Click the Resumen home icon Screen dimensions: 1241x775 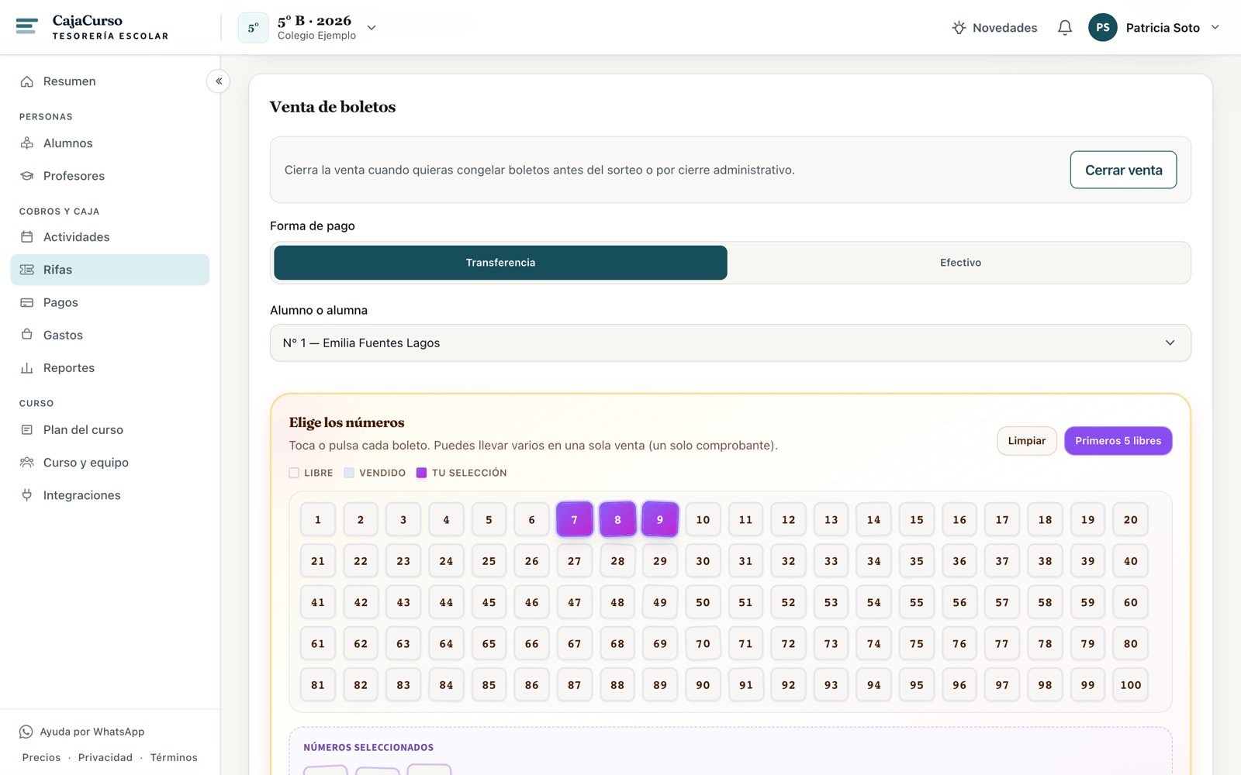[27, 81]
